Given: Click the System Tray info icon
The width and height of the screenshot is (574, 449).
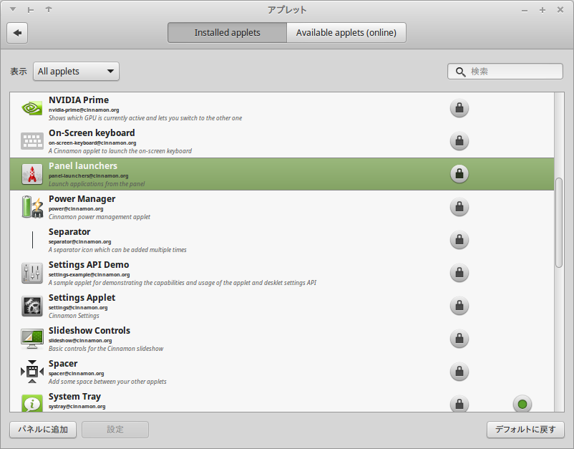Looking at the screenshot, I should (32, 403).
